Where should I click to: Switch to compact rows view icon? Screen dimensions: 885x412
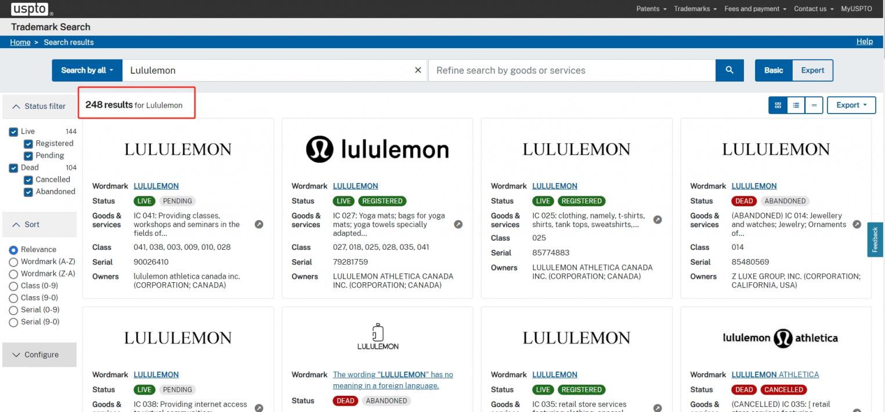point(814,105)
